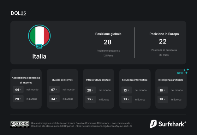Select the Italia country name
The height and width of the screenshot is (135, 197).
coord(39,56)
